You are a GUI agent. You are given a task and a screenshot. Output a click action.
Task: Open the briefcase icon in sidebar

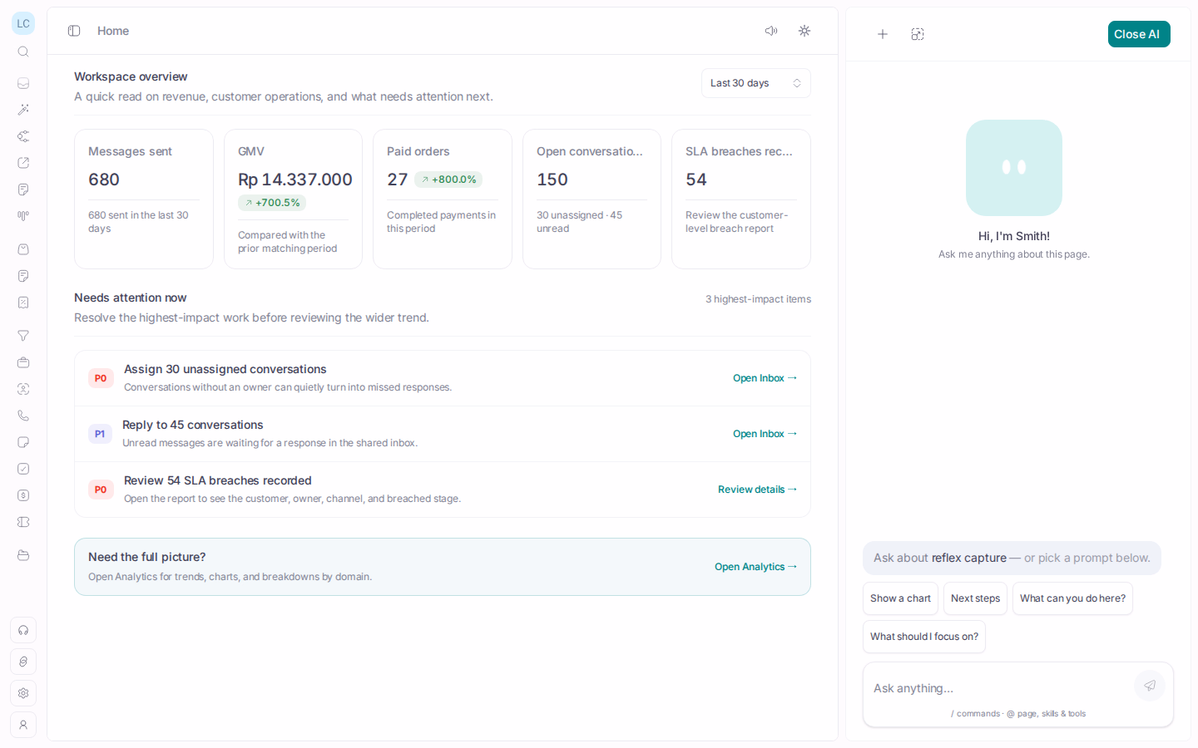tap(23, 362)
